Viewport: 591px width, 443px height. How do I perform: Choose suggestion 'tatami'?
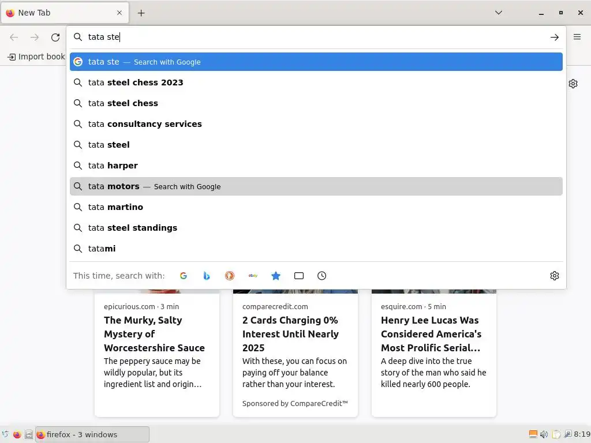[316, 249]
